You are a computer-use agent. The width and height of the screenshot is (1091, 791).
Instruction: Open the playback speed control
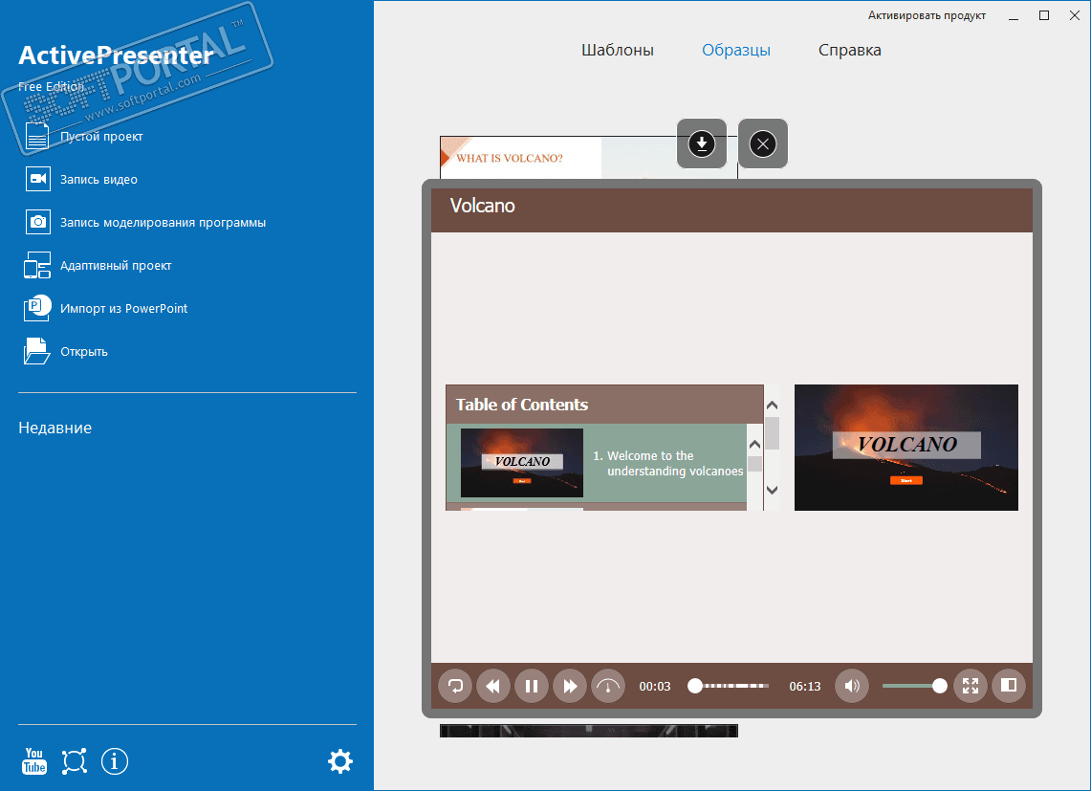(608, 686)
